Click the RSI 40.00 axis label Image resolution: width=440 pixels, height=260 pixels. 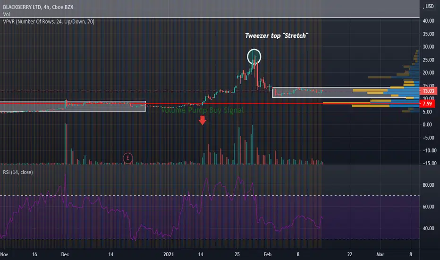[x=429, y=228]
